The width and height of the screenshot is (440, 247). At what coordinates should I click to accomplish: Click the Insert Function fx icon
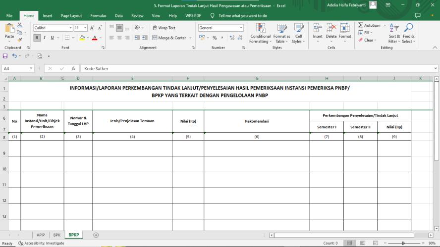pos(73,68)
